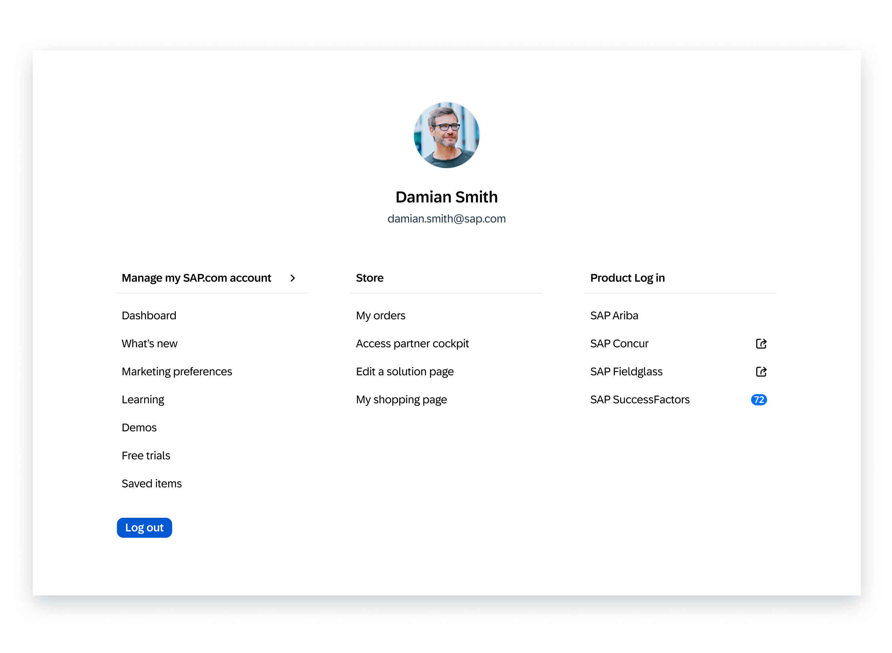
Task: Click Damian Smith's profile photo
Action: pos(446,135)
